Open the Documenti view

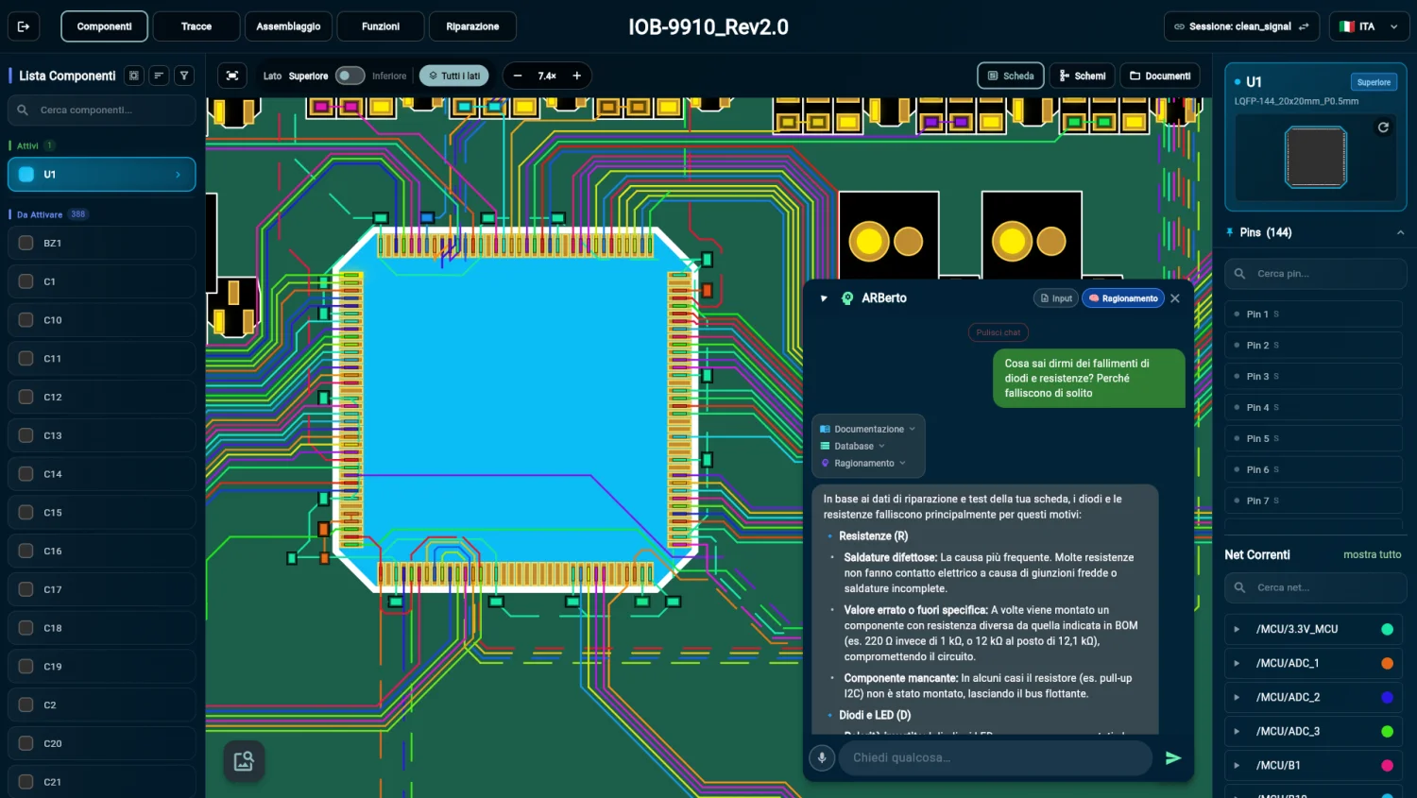tap(1160, 76)
